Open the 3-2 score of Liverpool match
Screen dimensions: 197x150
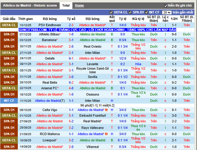pos(71,140)
